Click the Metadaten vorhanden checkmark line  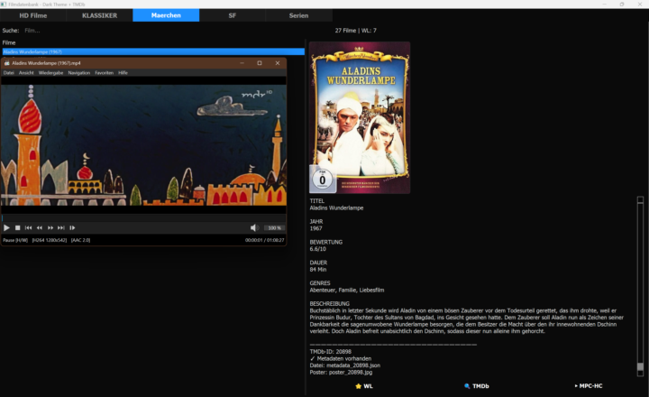point(341,358)
